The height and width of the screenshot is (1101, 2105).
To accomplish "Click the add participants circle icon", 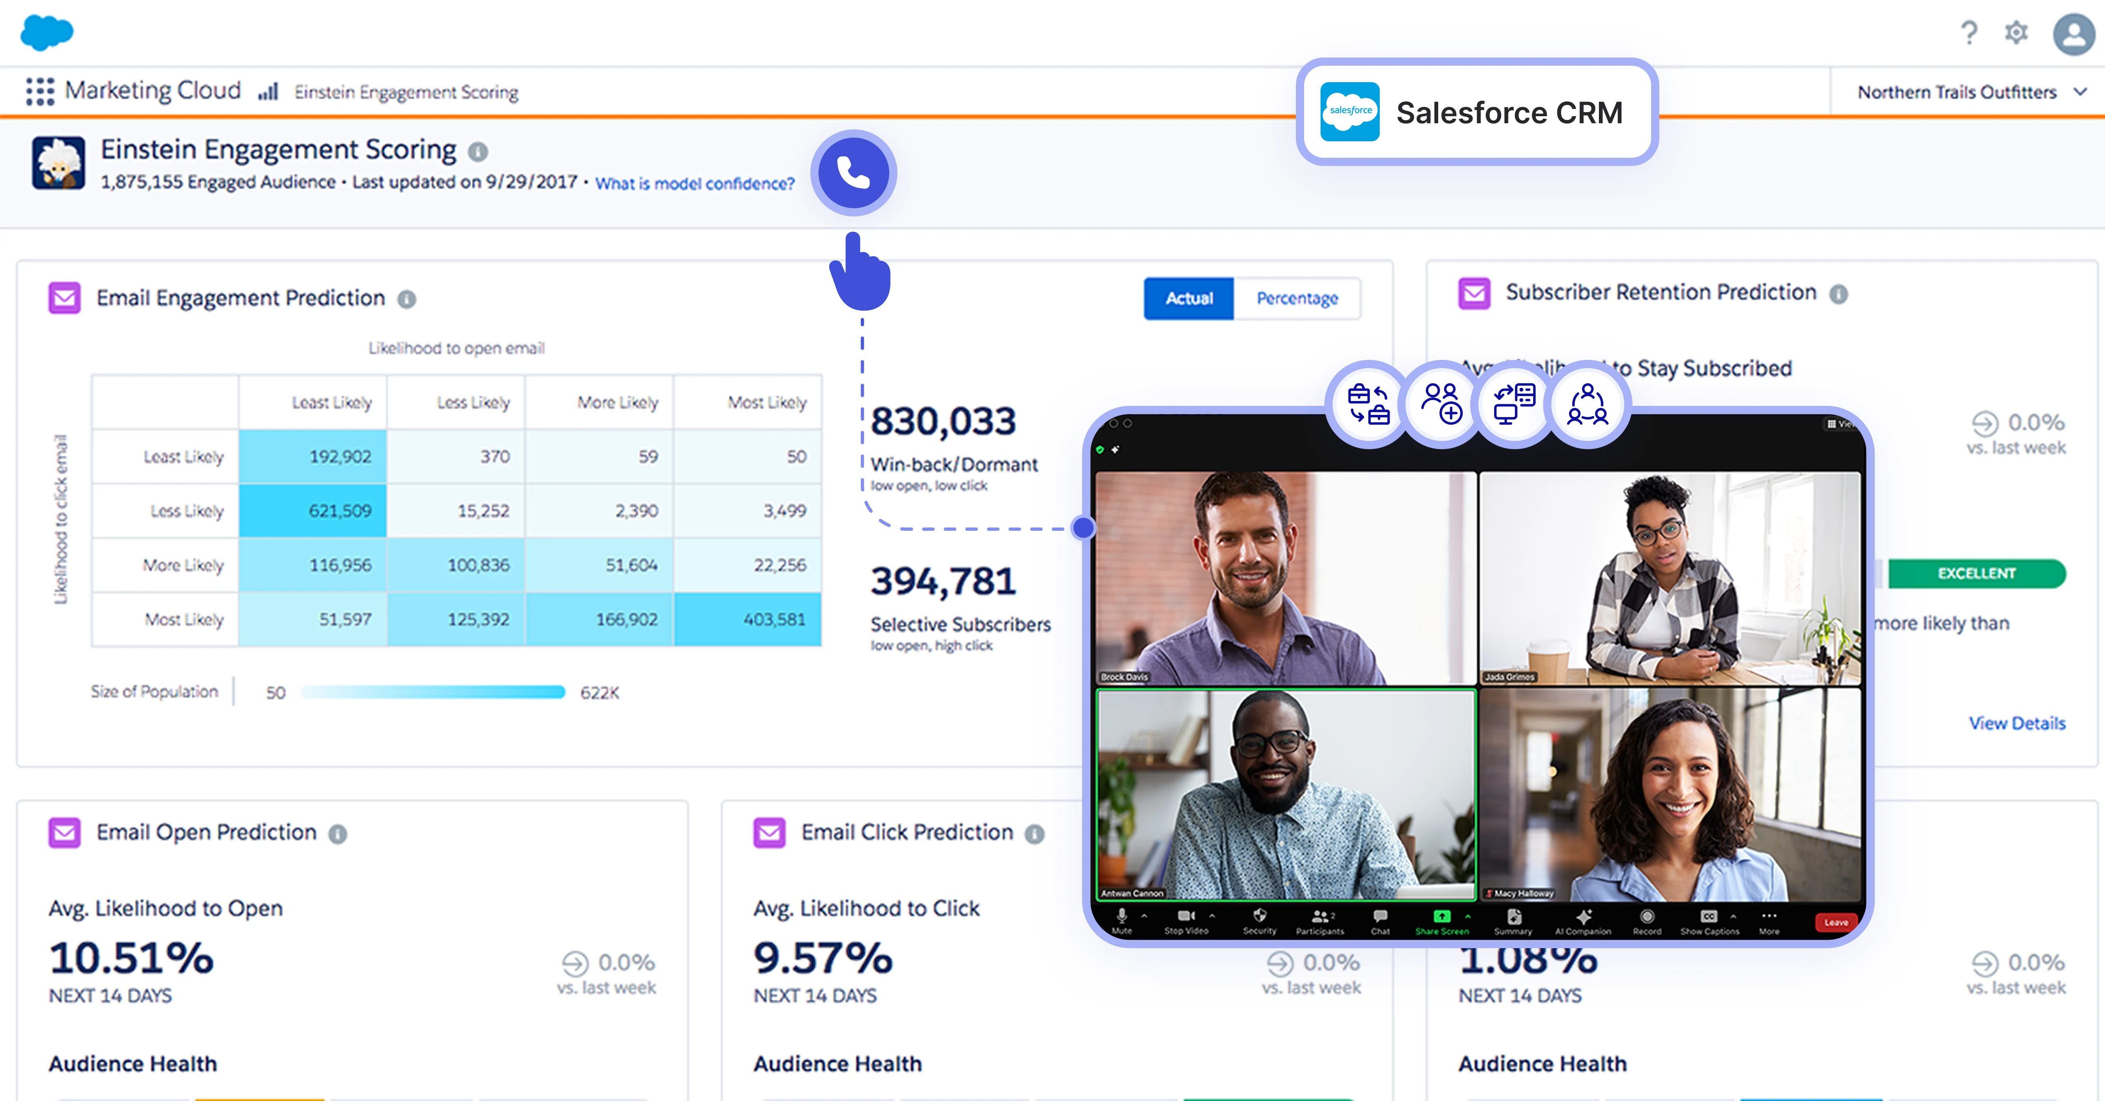I will pyautogui.click(x=1441, y=403).
